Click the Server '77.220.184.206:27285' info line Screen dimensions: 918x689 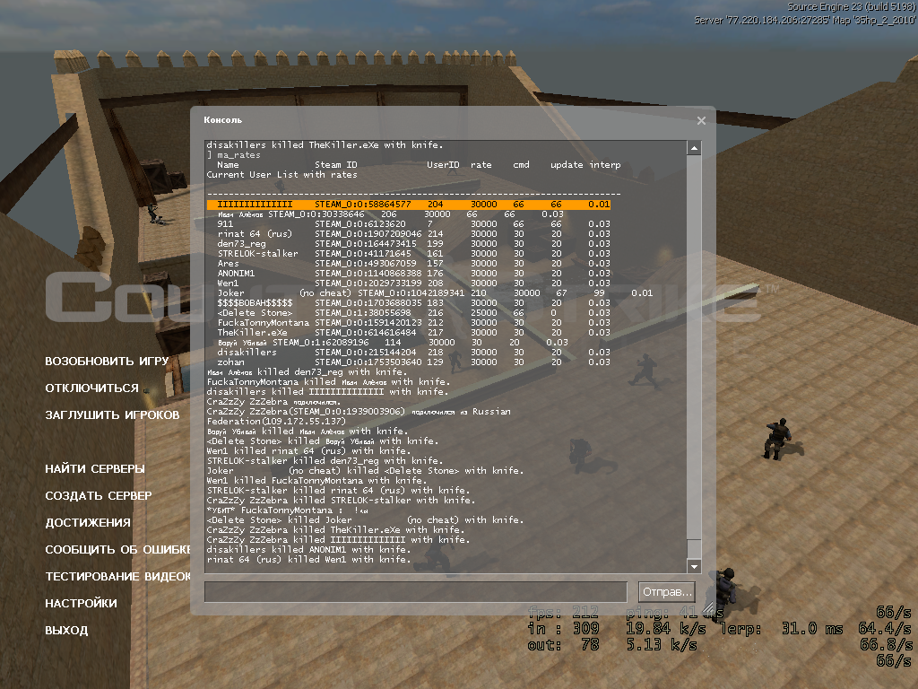805,20
